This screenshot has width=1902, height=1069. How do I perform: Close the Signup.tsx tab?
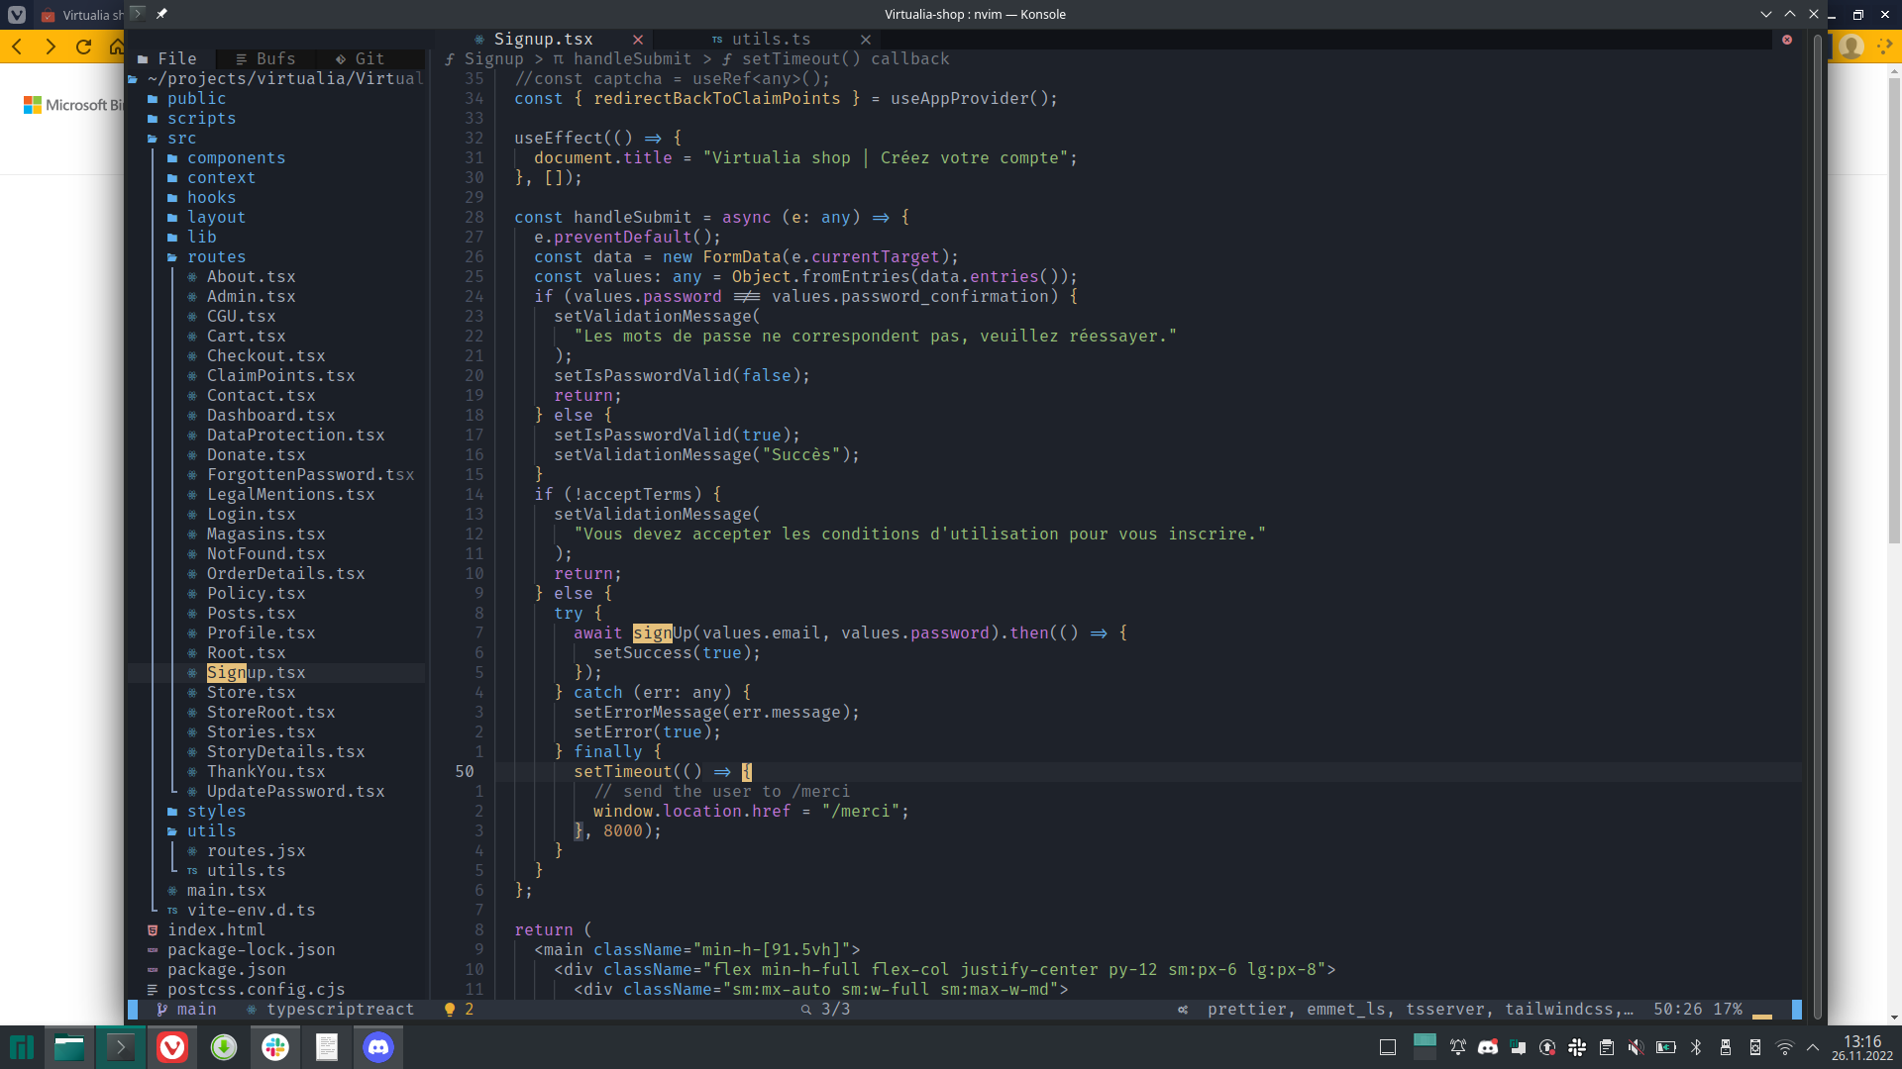[638, 40]
